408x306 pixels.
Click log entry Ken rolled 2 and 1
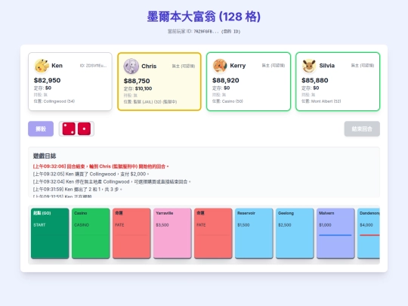tap(78, 189)
